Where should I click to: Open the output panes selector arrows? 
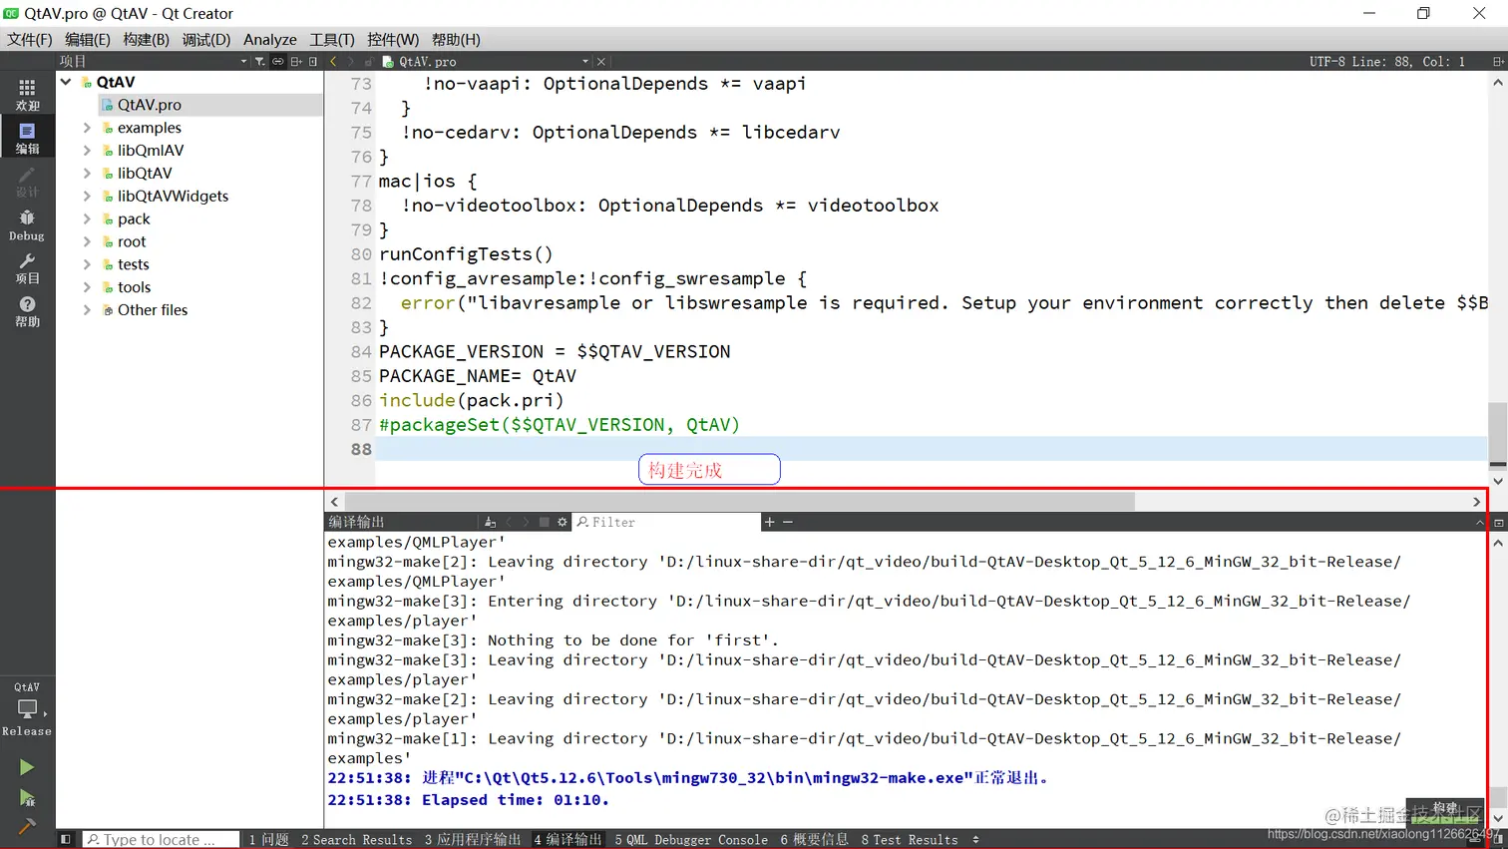975,840
